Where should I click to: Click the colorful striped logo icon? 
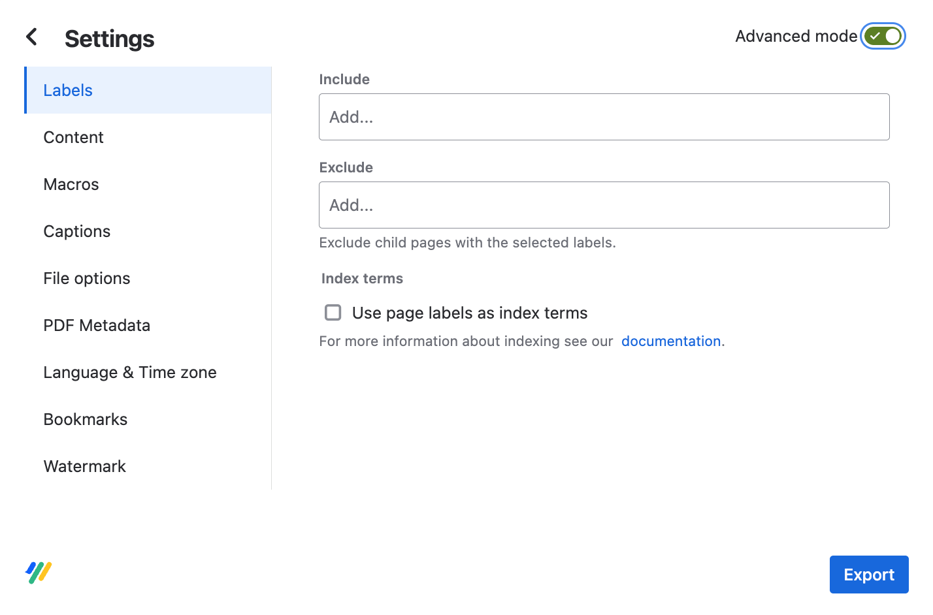point(39,573)
